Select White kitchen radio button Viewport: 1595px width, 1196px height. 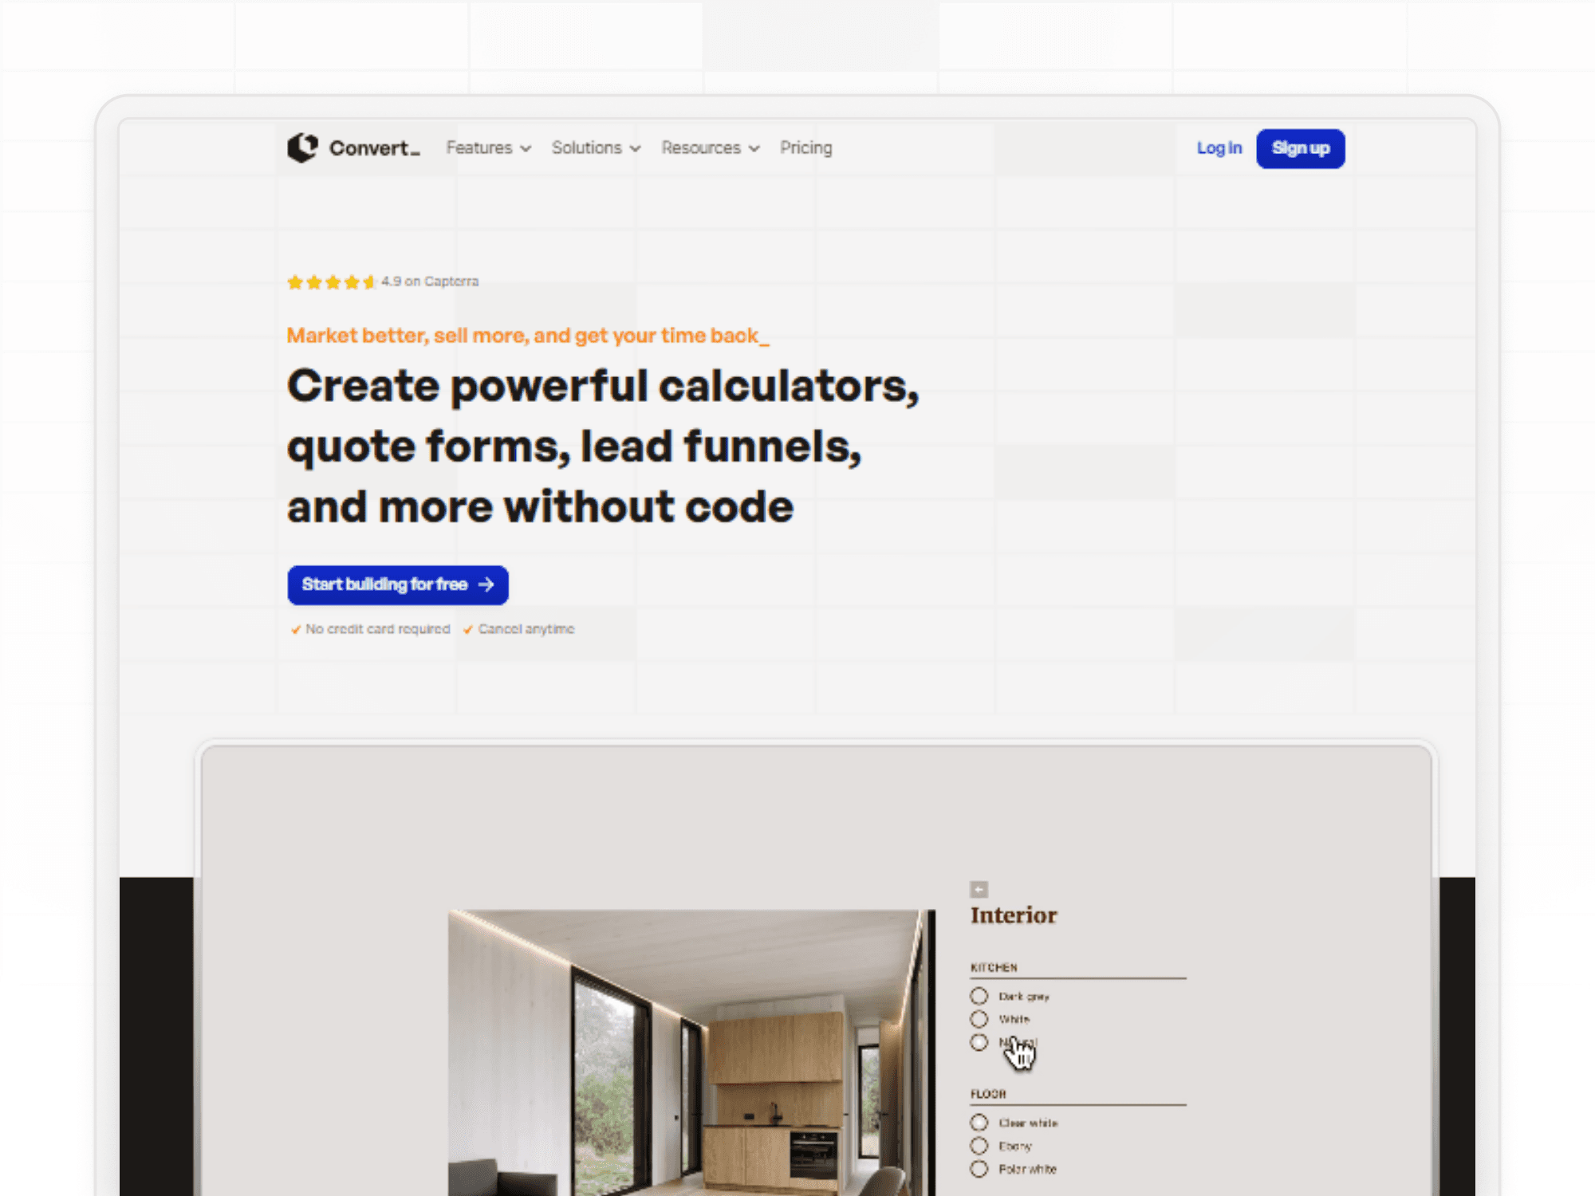(979, 1019)
